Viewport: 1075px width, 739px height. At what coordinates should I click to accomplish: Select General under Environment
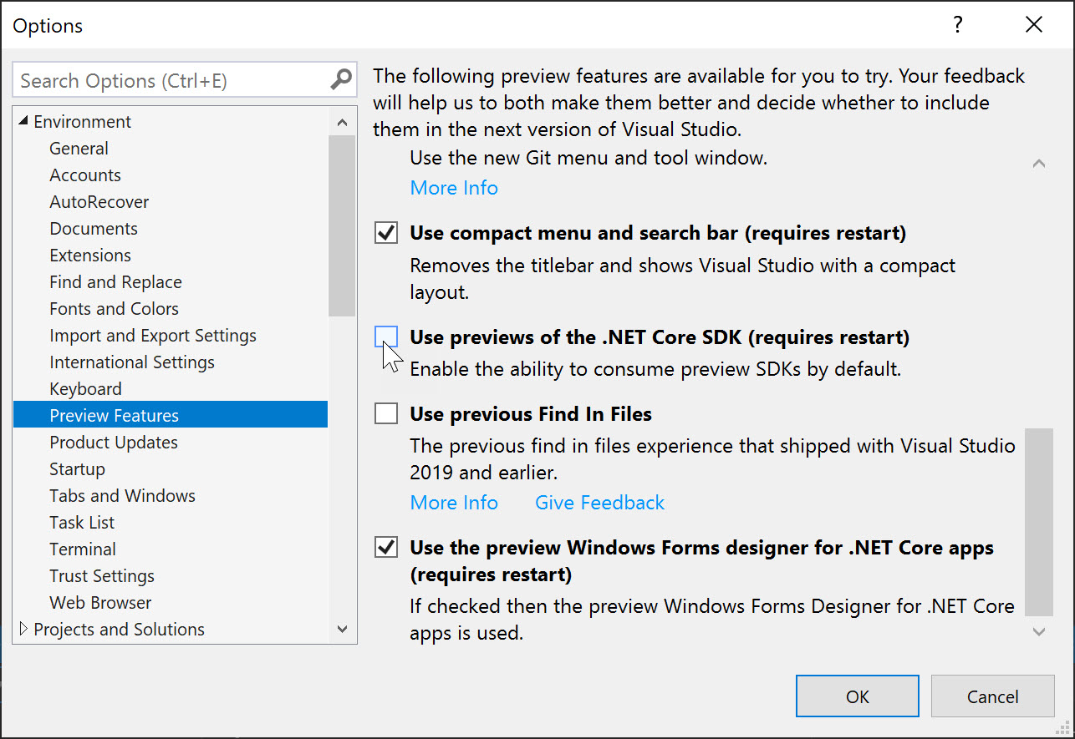tap(79, 149)
